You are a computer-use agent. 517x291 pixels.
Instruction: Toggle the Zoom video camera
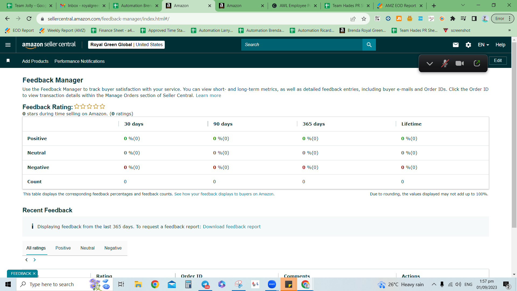tap(460, 63)
